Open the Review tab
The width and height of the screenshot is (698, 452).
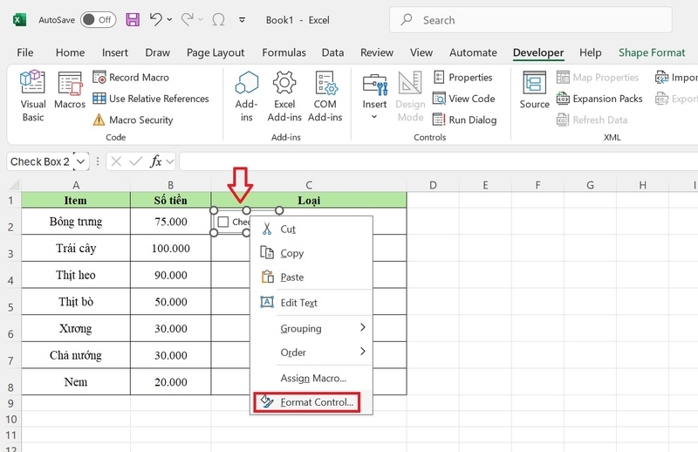point(377,52)
